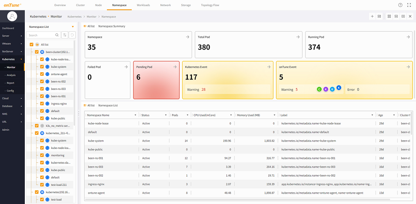The width and height of the screenshot is (416, 204).
Task: Open CPU Used(mCore) column dropdown
Action: (x=232, y=115)
